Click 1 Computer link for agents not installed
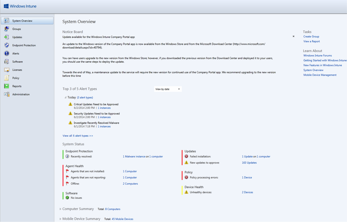Image resolution: width=347 pixels, height=222 pixels. point(130,171)
